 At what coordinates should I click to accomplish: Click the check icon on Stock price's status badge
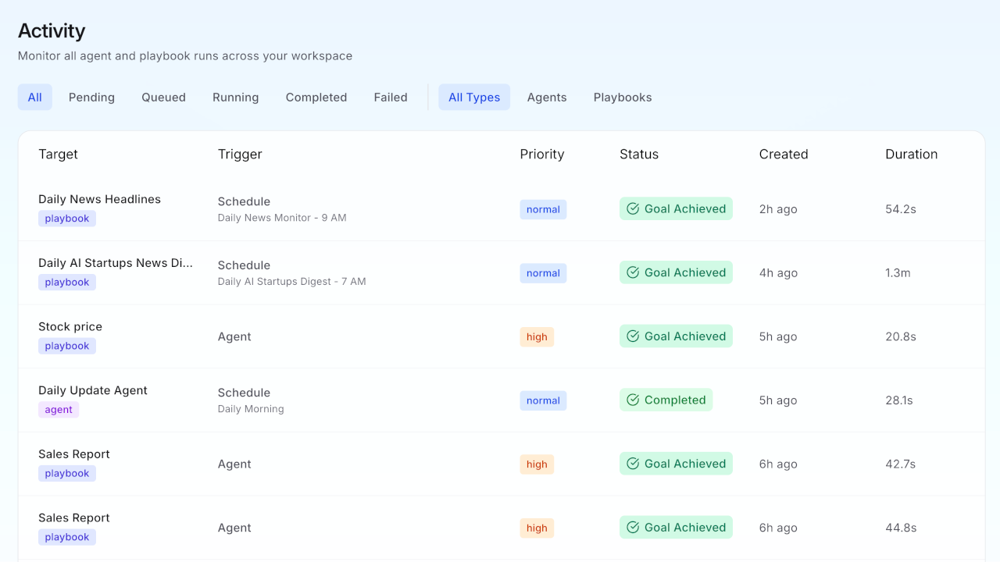[x=633, y=336]
